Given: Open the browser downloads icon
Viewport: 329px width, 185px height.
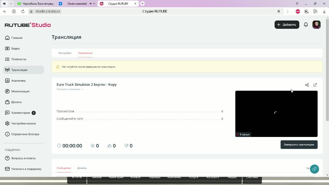Looking at the screenshot, I should coord(324,11).
